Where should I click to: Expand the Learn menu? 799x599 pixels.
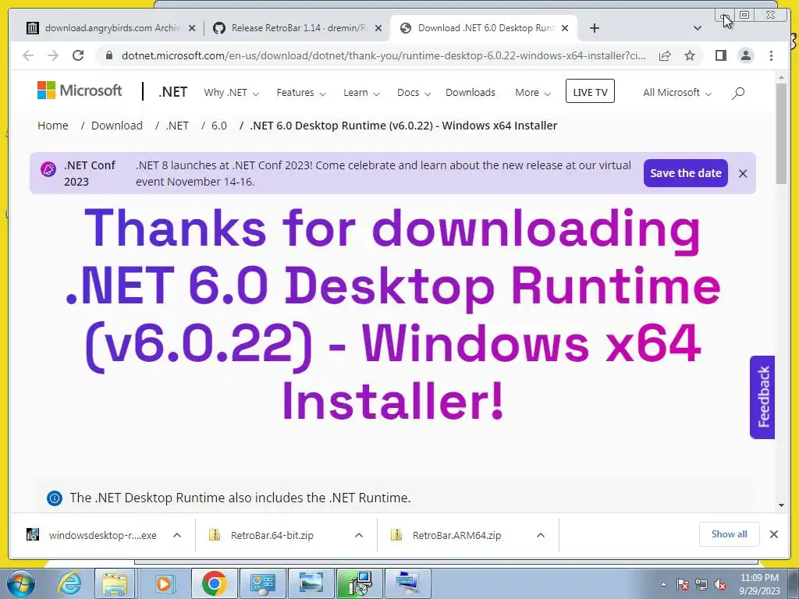pyautogui.click(x=361, y=93)
